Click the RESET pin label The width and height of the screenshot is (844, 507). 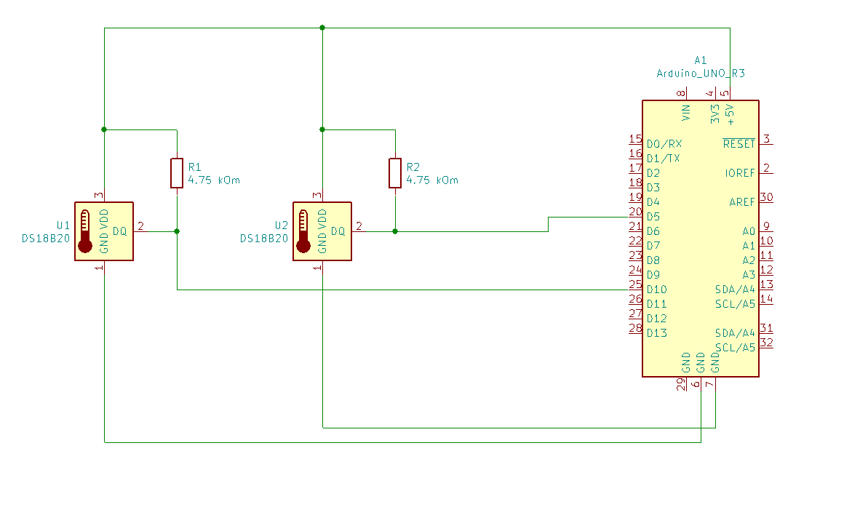tap(739, 144)
